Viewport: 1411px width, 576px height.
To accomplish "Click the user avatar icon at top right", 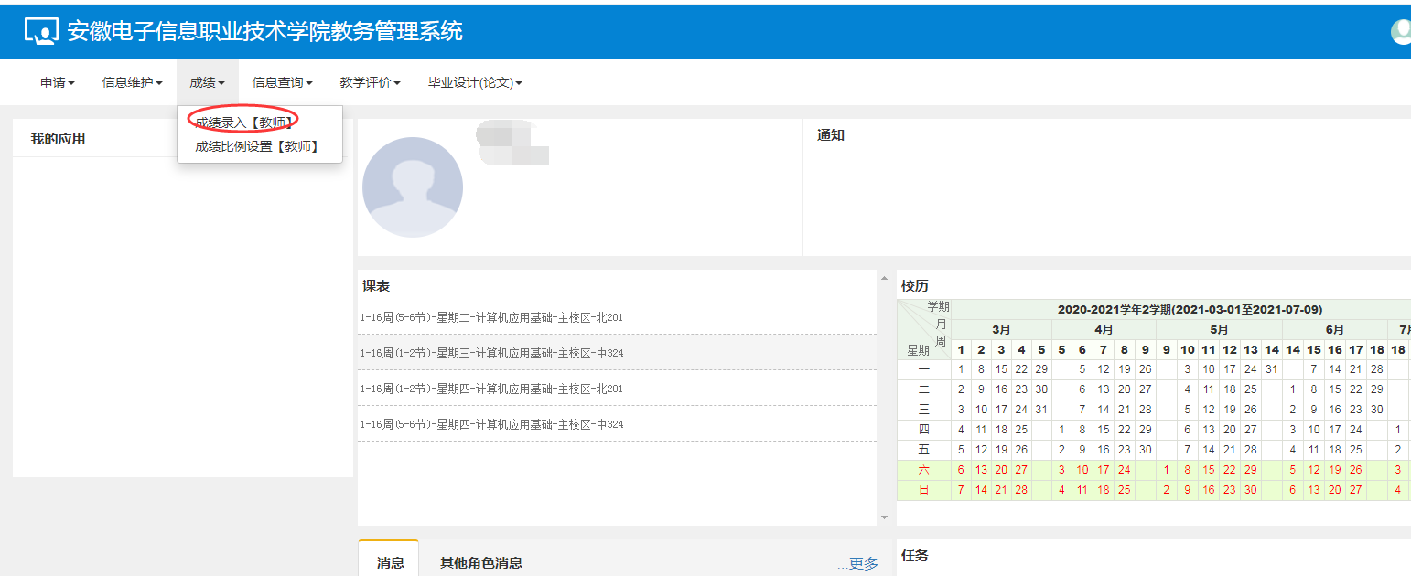I will [1400, 31].
